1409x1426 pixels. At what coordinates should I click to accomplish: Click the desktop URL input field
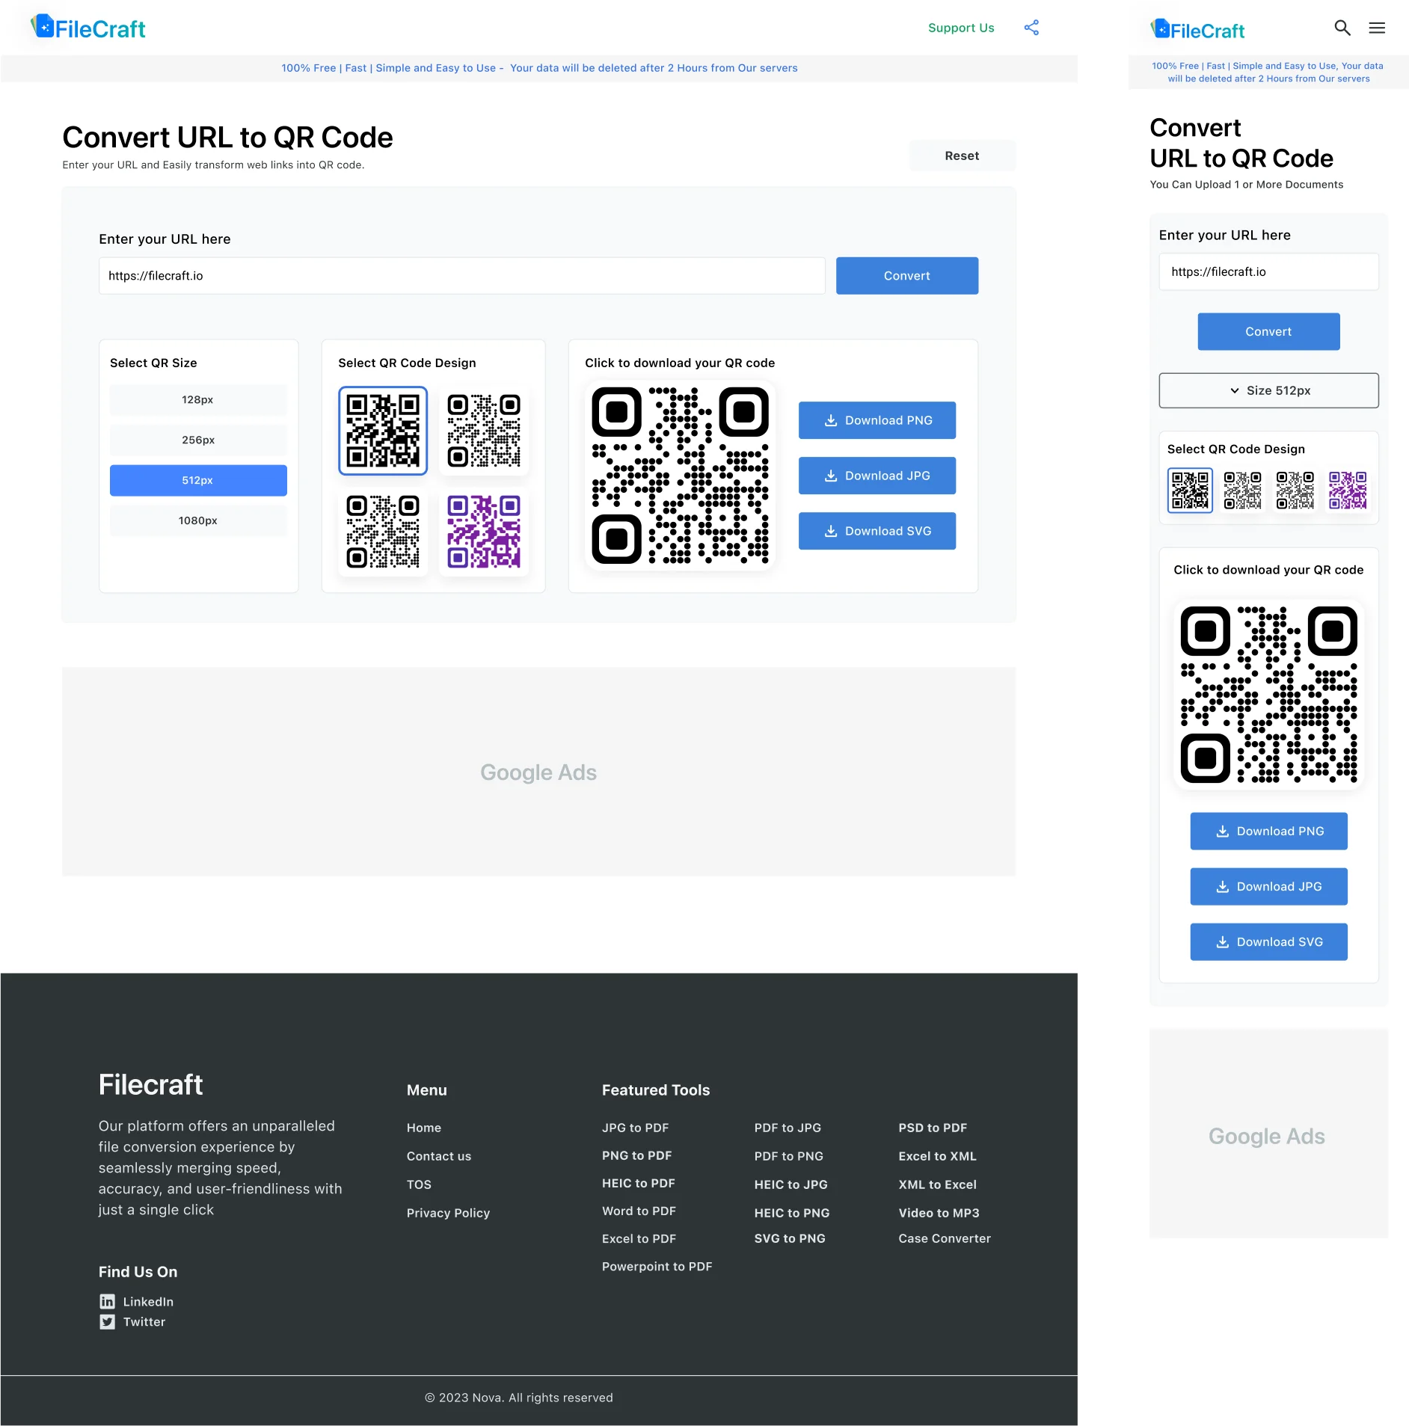click(461, 276)
